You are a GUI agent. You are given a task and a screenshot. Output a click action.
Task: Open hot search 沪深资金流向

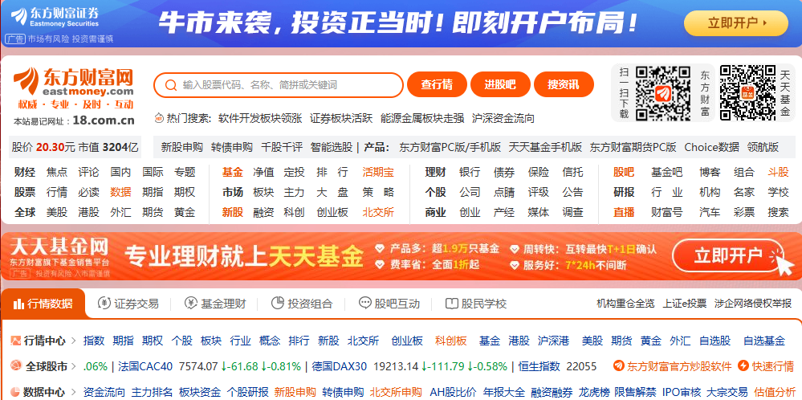pyautogui.click(x=503, y=119)
